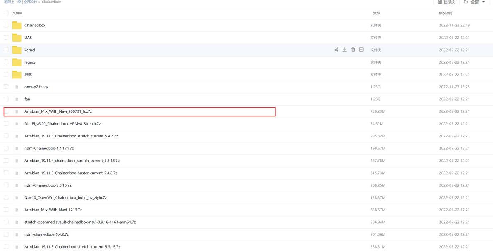Viewport: 493px width, 251px height.
Task: Click file icon beside omv-p2.tar.gz
Action: (x=17, y=87)
